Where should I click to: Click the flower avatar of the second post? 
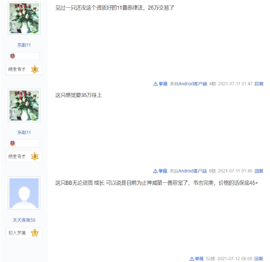click(x=24, y=106)
